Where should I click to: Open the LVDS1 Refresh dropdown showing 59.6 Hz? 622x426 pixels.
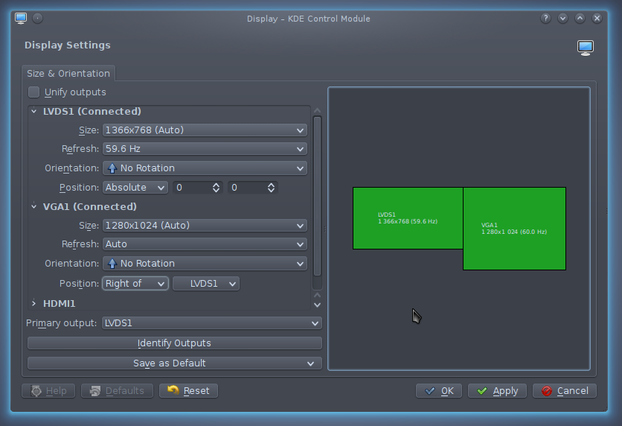click(x=205, y=149)
